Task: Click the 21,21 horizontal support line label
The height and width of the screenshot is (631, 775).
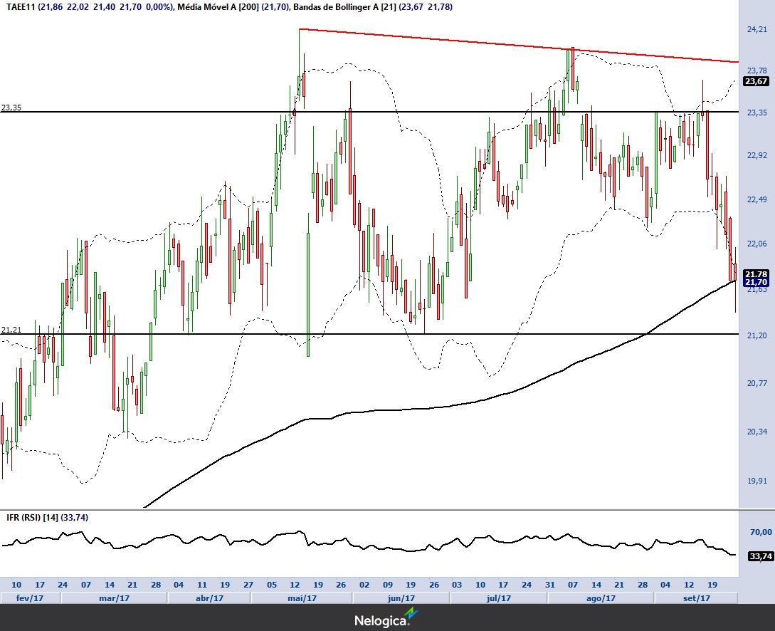Action: [x=11, y=330]
